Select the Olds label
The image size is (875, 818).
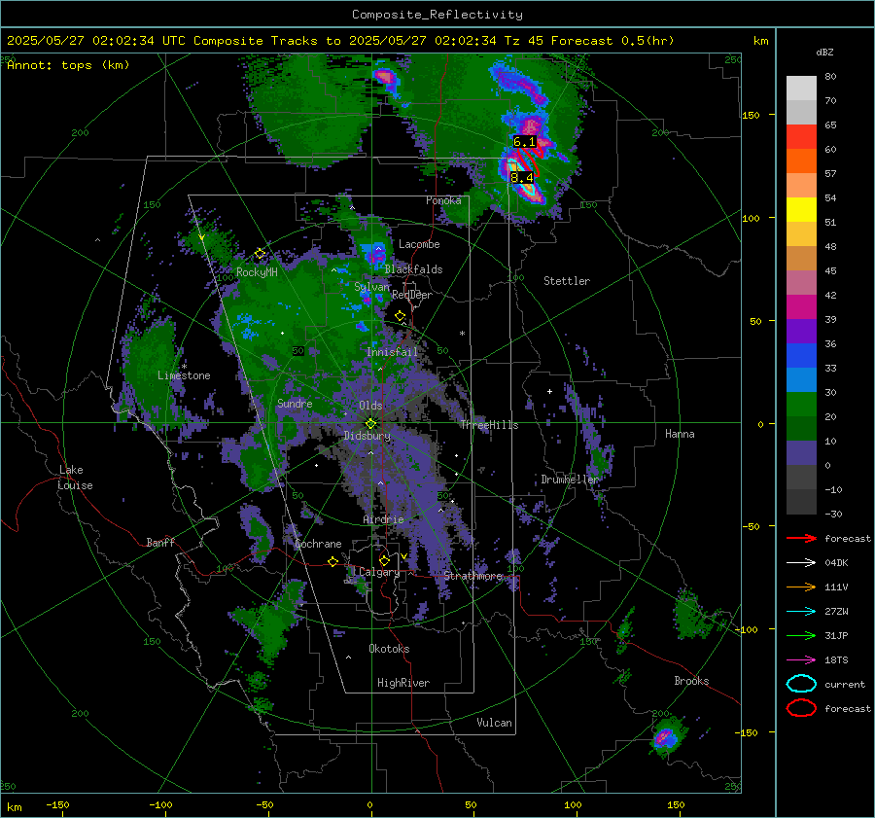pyautogui.click(x=370, y=406)
